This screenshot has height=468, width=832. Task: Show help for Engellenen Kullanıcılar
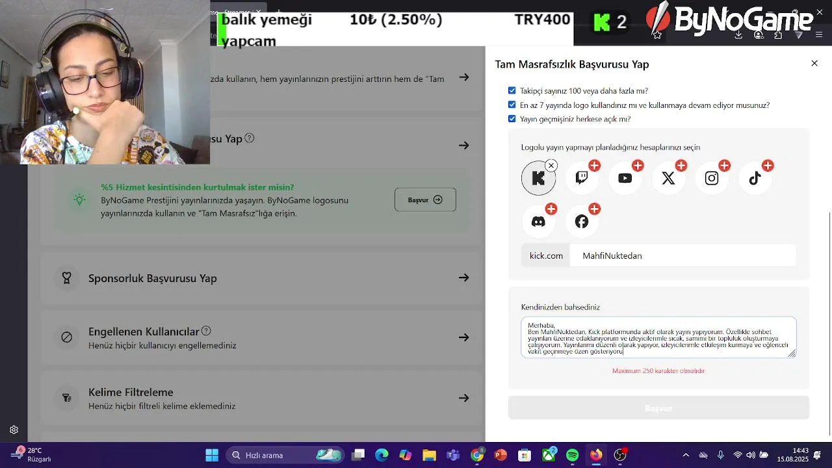pyautogui.click(x=206, y=330)
